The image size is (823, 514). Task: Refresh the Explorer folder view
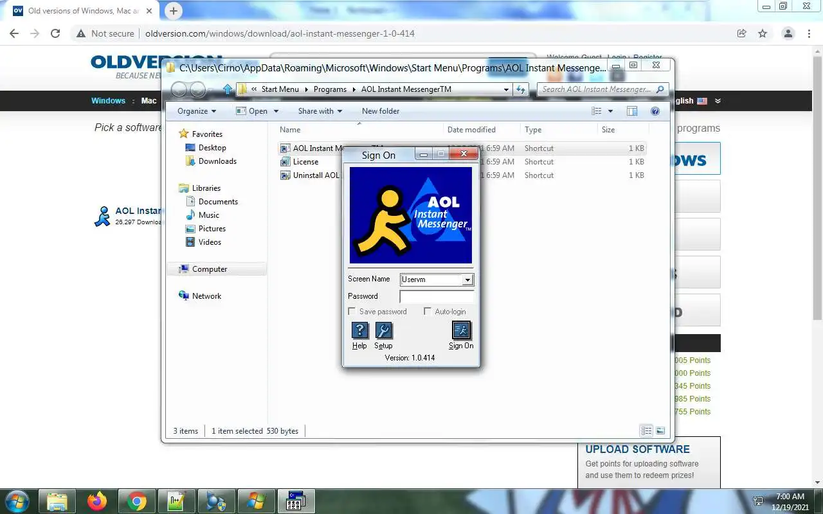521,89
